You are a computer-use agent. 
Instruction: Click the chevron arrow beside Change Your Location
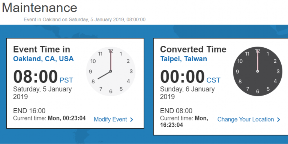coord(279,120)
